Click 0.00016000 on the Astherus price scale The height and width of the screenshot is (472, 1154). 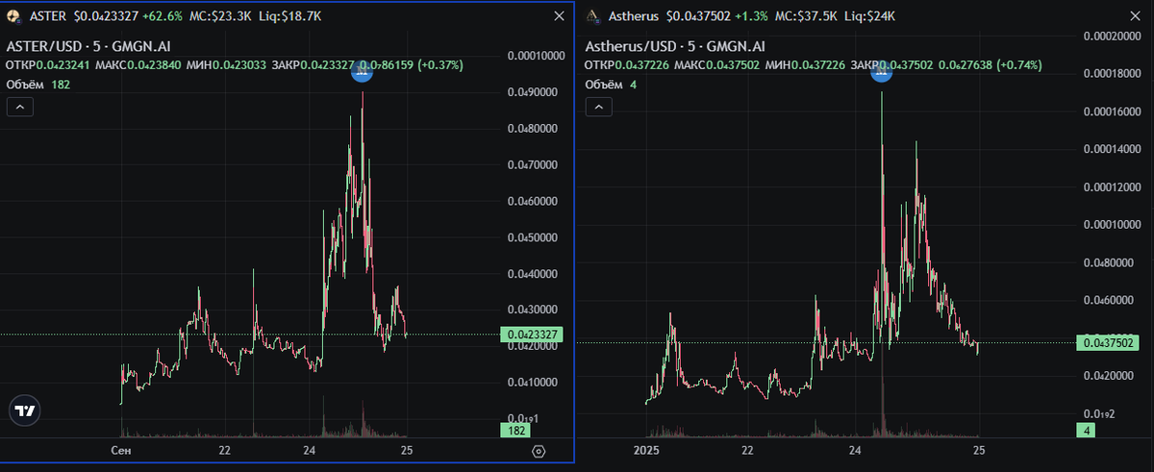(1114, 112)
